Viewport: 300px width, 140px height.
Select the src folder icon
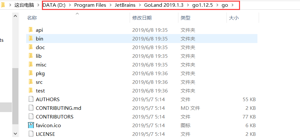(x=31, y=82)
